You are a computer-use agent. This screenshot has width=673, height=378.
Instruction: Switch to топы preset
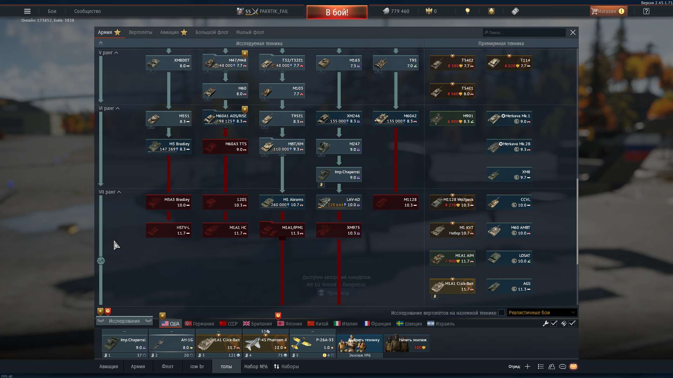pyautogui.click(x=226, y=366)
